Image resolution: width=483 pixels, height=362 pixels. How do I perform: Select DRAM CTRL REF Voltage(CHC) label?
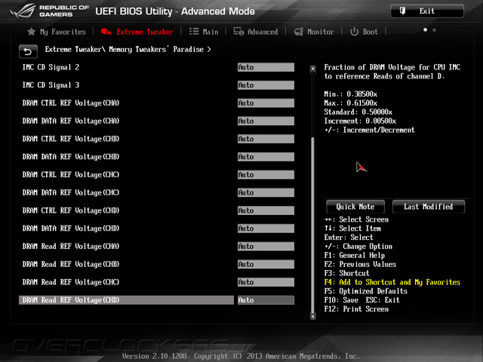click(x=71, y=174)
